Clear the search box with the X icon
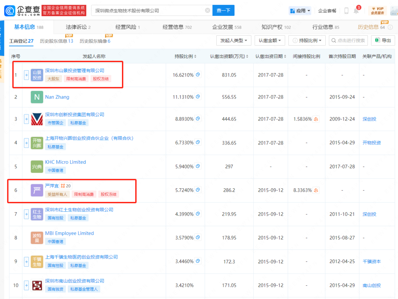398x299 pixels. 207,10
